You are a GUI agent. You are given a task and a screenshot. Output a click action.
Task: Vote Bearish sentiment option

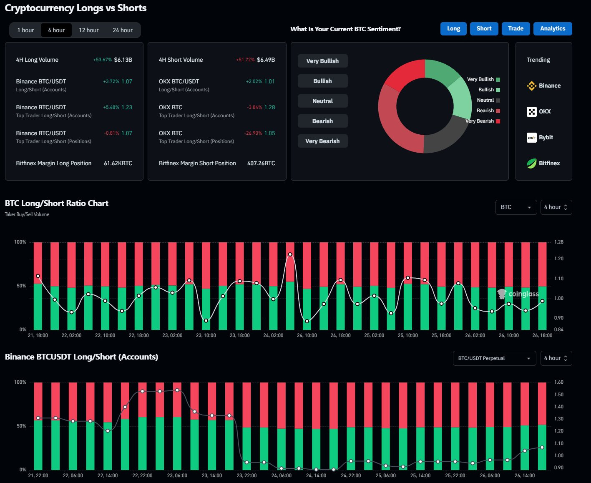[x=322, y=121]
